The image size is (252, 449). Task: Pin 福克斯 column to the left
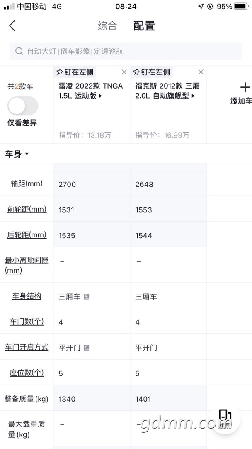[152, 72]
